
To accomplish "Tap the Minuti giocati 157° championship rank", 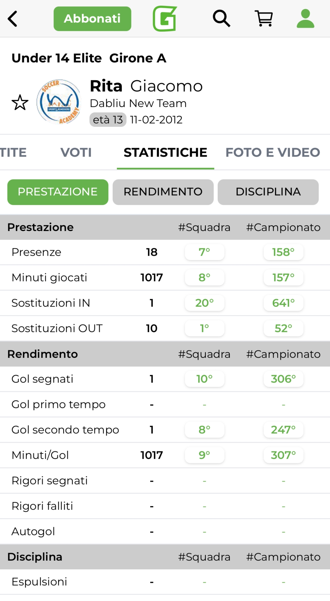I will (x=283, y=278).
